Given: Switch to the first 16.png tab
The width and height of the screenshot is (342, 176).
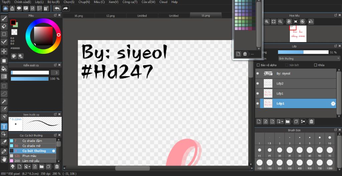Looking at the screenshot, I should [x=79, y=16].
